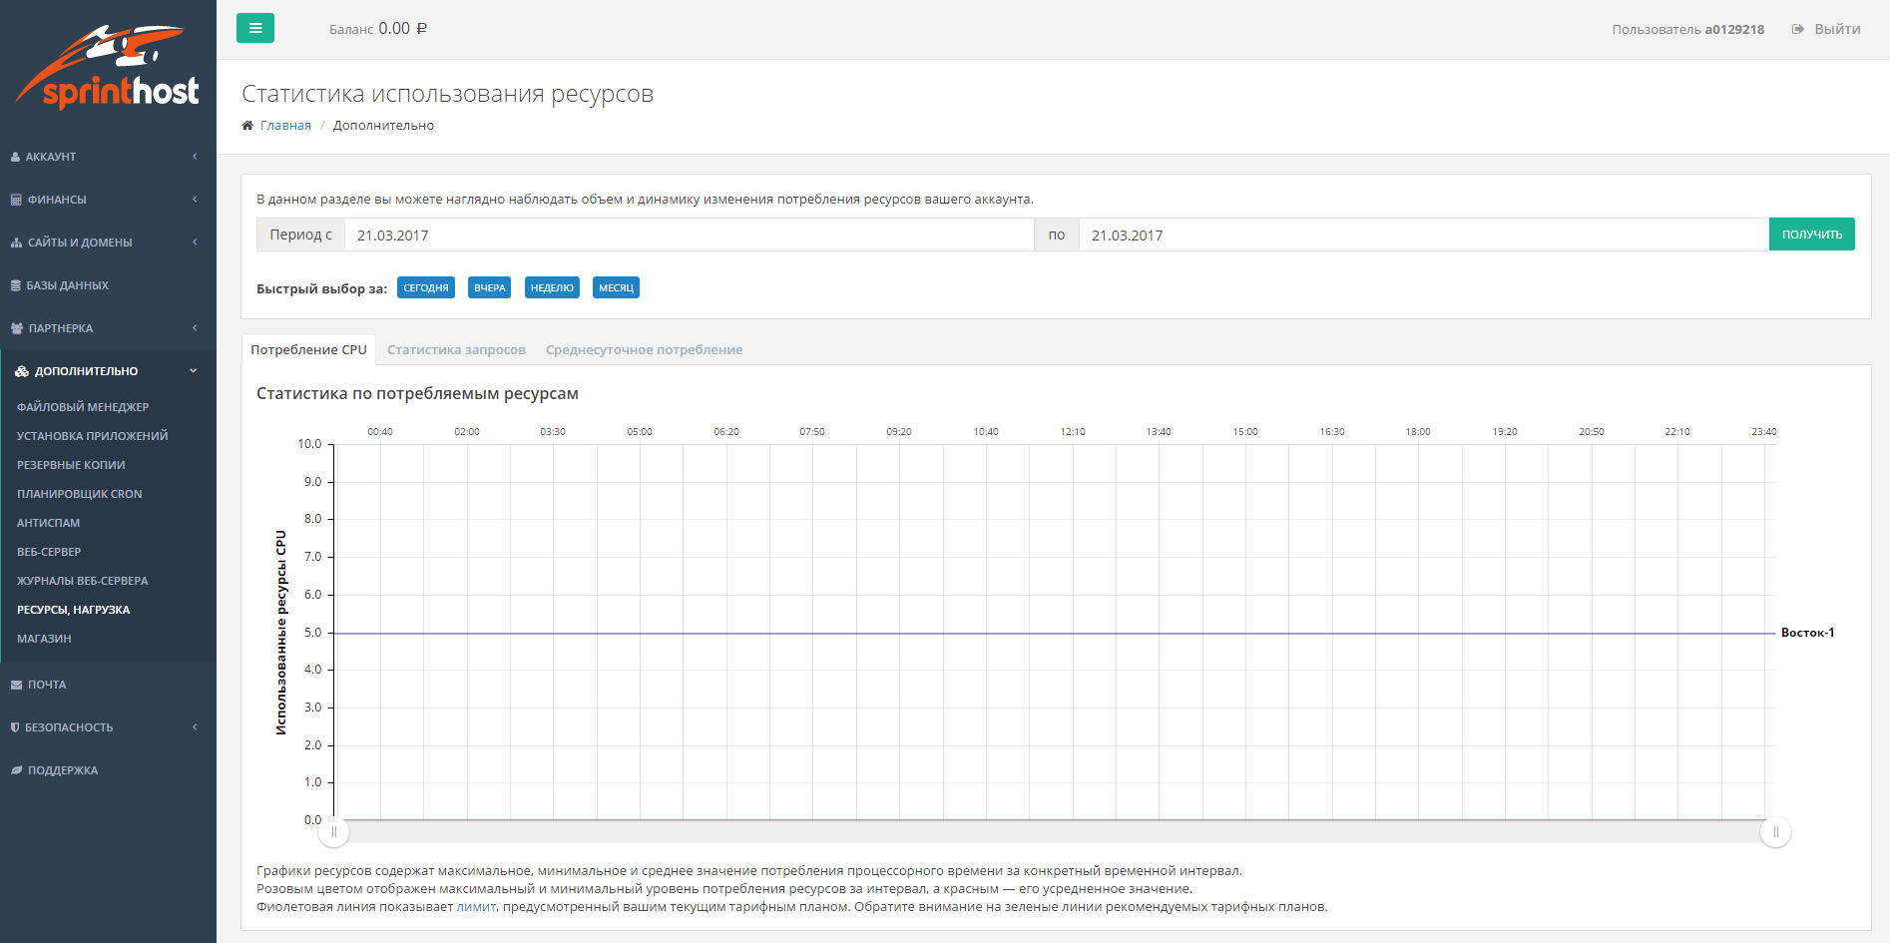Expand the Сайты и домены chevron
Image resolution: width=1890 pixels, height=943 pixels.
[x=195, y=242]
